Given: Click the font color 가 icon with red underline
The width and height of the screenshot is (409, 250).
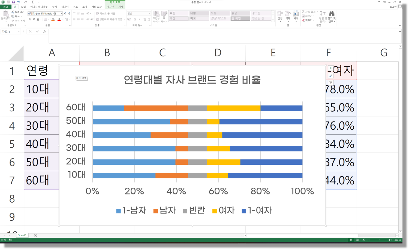Looking at the screenshot, I should click(59, 19).
